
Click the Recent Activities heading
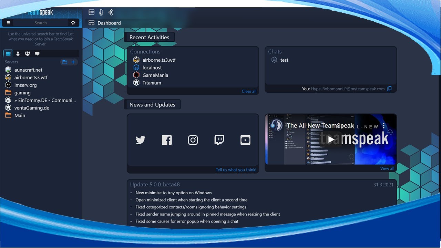(149, 37)
